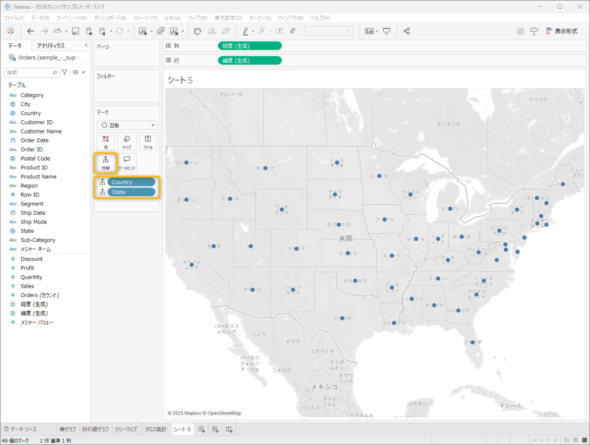The image size is (590, 445).
Task: Click the Label (ラベル) mark card
Action: pyautogui.click(x=148, y=142)
